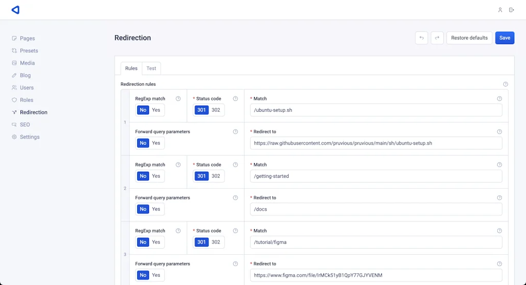Click help icon beside first Match field

pyautogui.click(x=499, y=99)
